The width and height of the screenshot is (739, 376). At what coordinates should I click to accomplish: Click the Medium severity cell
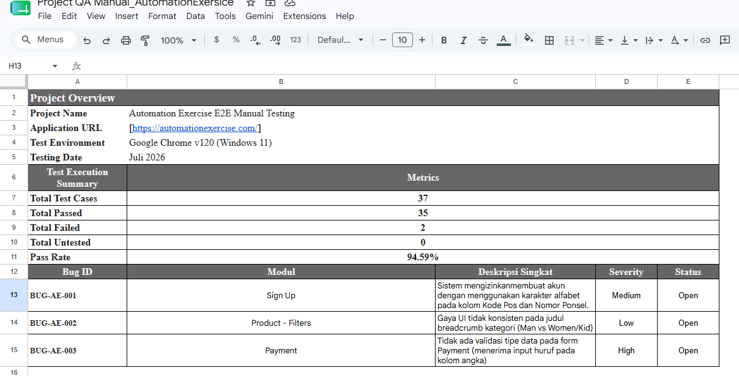point(626,295)
